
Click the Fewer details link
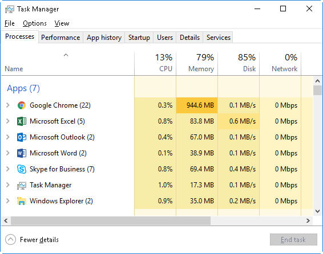[x=39, y=240]
